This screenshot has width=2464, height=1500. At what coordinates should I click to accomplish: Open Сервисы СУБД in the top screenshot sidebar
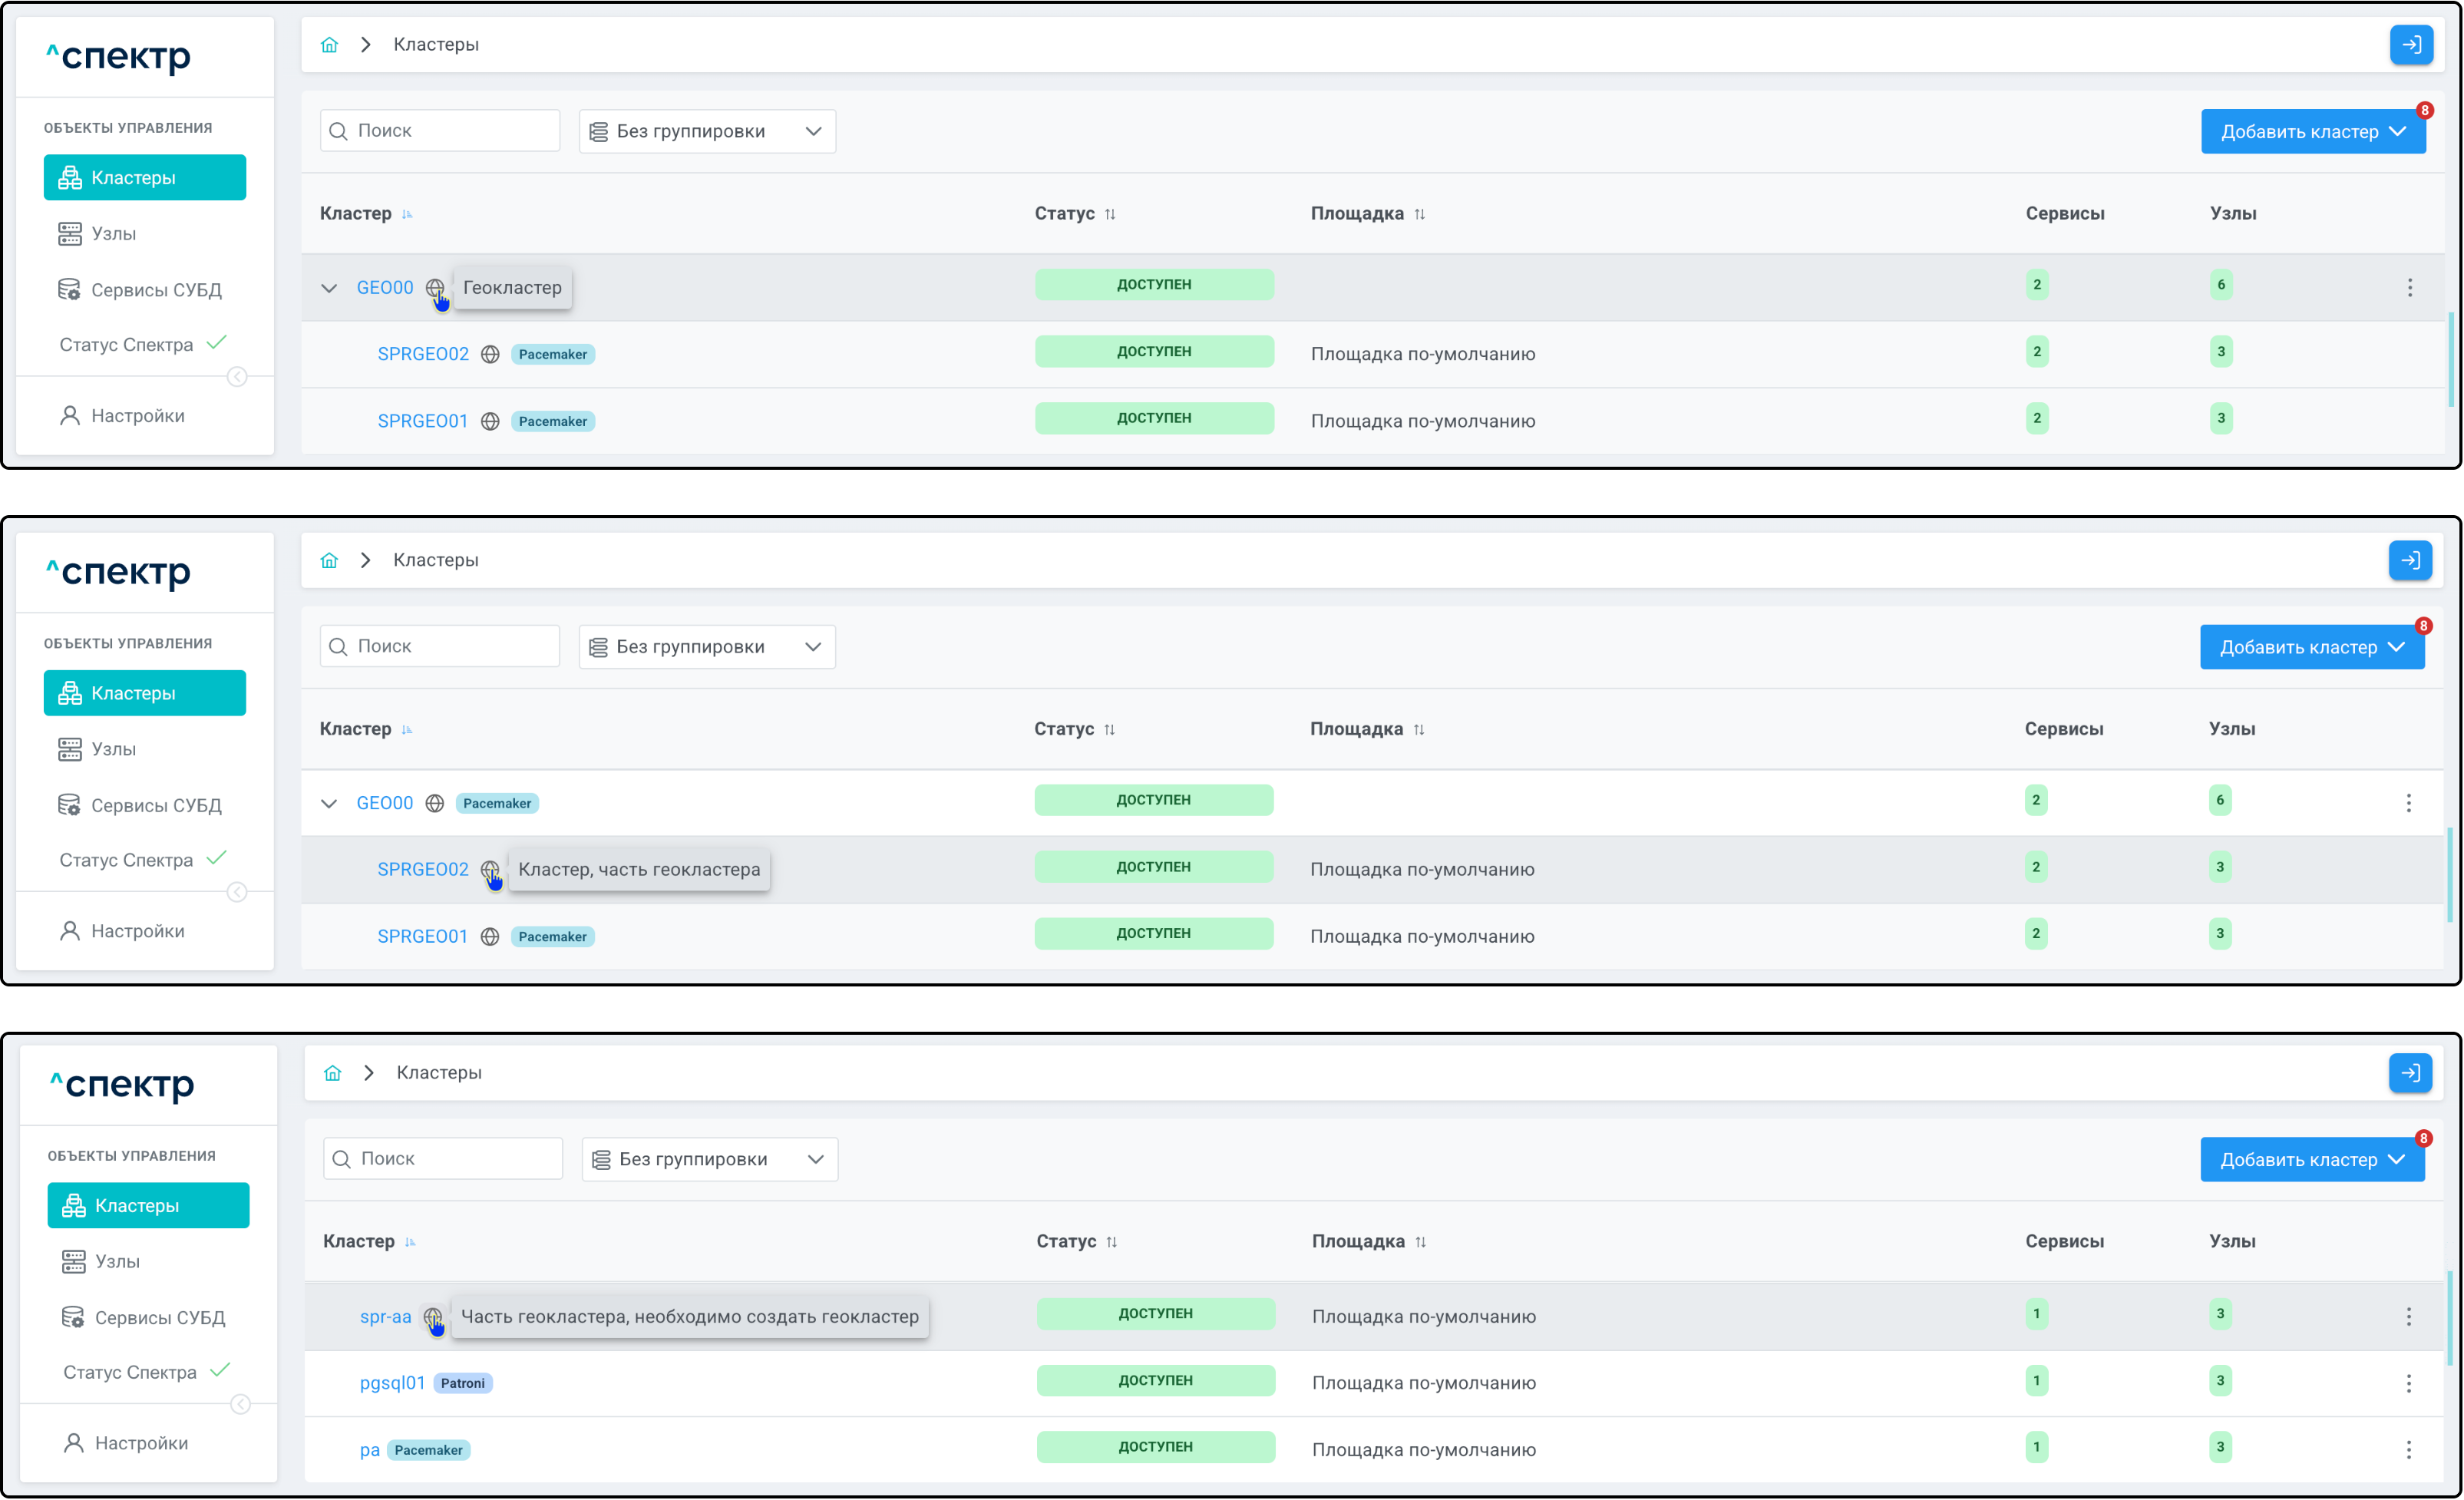(156, 290)
